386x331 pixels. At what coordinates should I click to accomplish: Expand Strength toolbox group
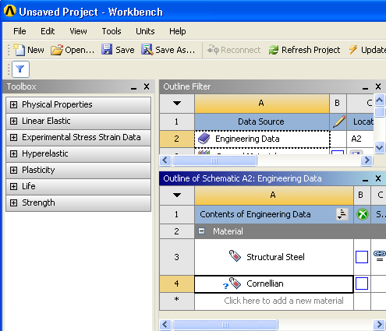tap(13, 202)
